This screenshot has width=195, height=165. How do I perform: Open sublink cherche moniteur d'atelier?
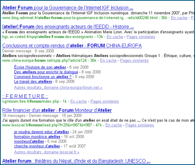[x=37, y=146]
